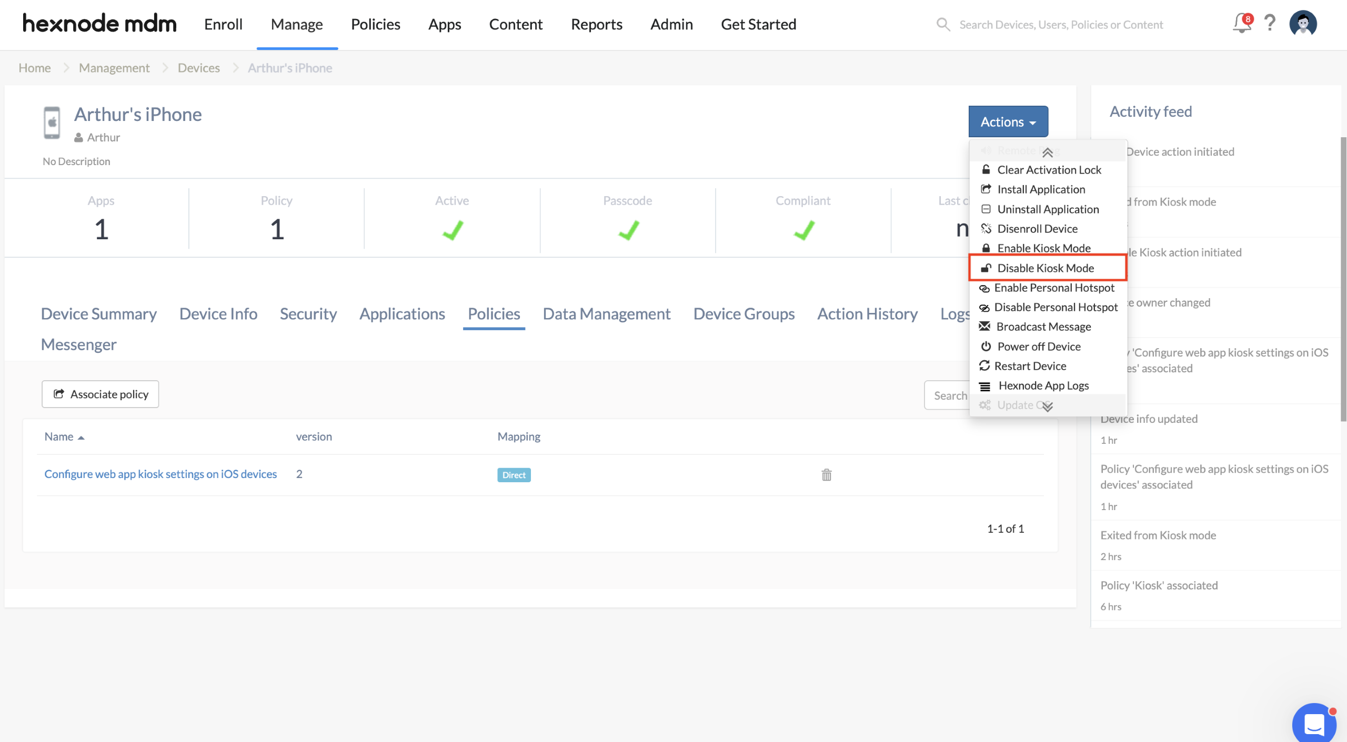
Task: Open the Reports top navigation item
Action: pyautogui.click(x=597, y=24)
